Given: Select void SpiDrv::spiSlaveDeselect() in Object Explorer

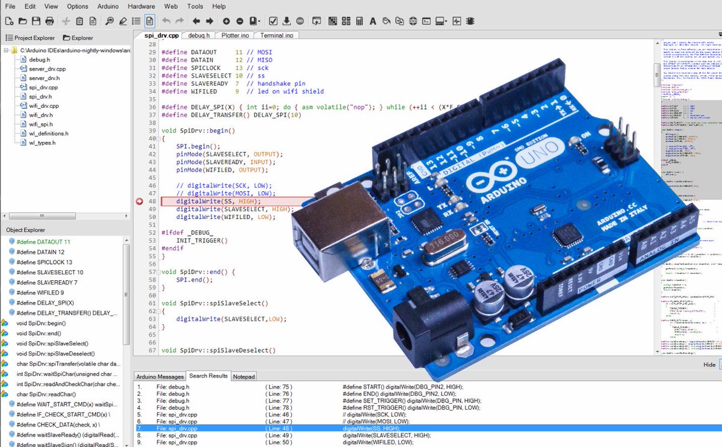Looking at the screenshot, I should tap(55, 354).
